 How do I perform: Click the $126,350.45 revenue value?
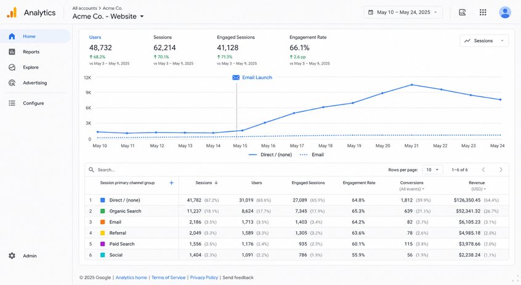(467, 200)
